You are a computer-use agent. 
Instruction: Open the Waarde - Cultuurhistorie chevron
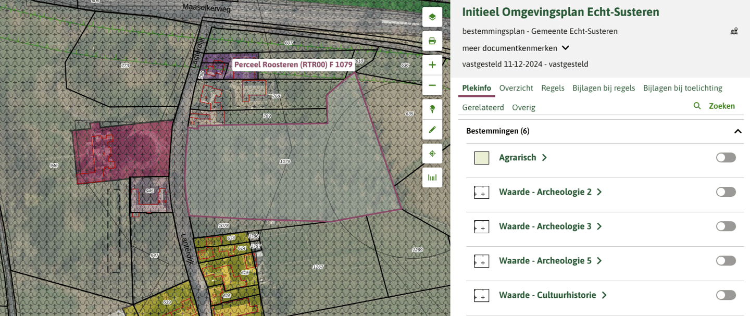click(604, 295)
